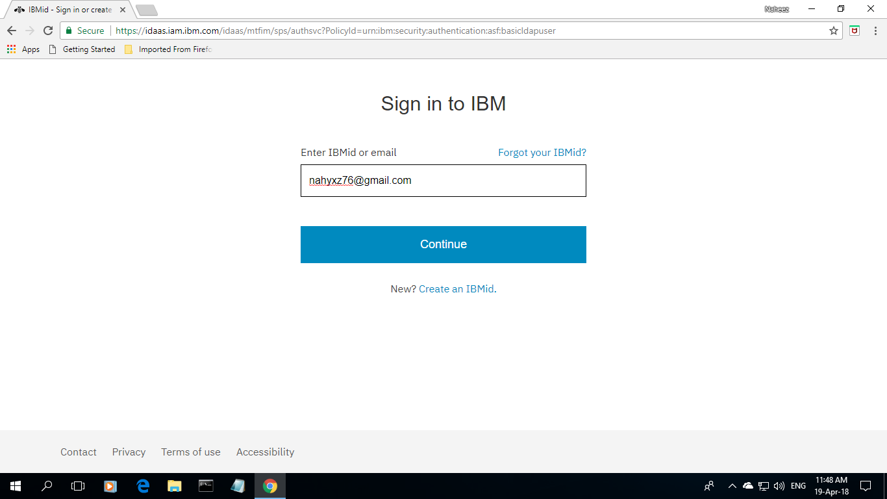The height and width of the screenshot is (499, 887).
Task: Click inside the IBMid email field
Action: [443, 180]
